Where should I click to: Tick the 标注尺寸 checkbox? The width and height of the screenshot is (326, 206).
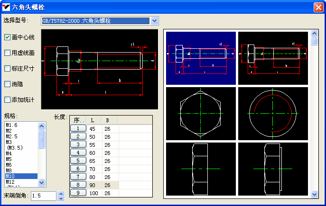click(x=7, y=68)
